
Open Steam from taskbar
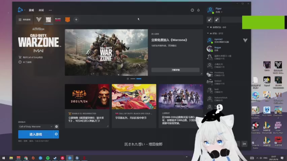(x=55, y=158)
